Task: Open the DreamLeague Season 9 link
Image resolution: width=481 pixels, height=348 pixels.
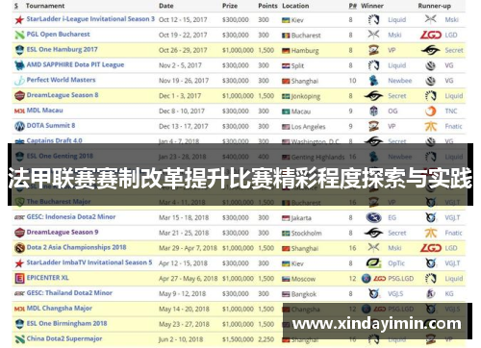Action: coord(63,232)
